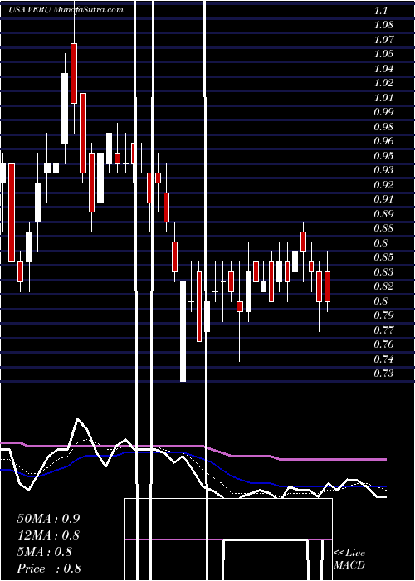The width and height of the screenshot is (415, 581).
Task: Select the tall white candle bottoming at 0.73
Action: point(183,331)
